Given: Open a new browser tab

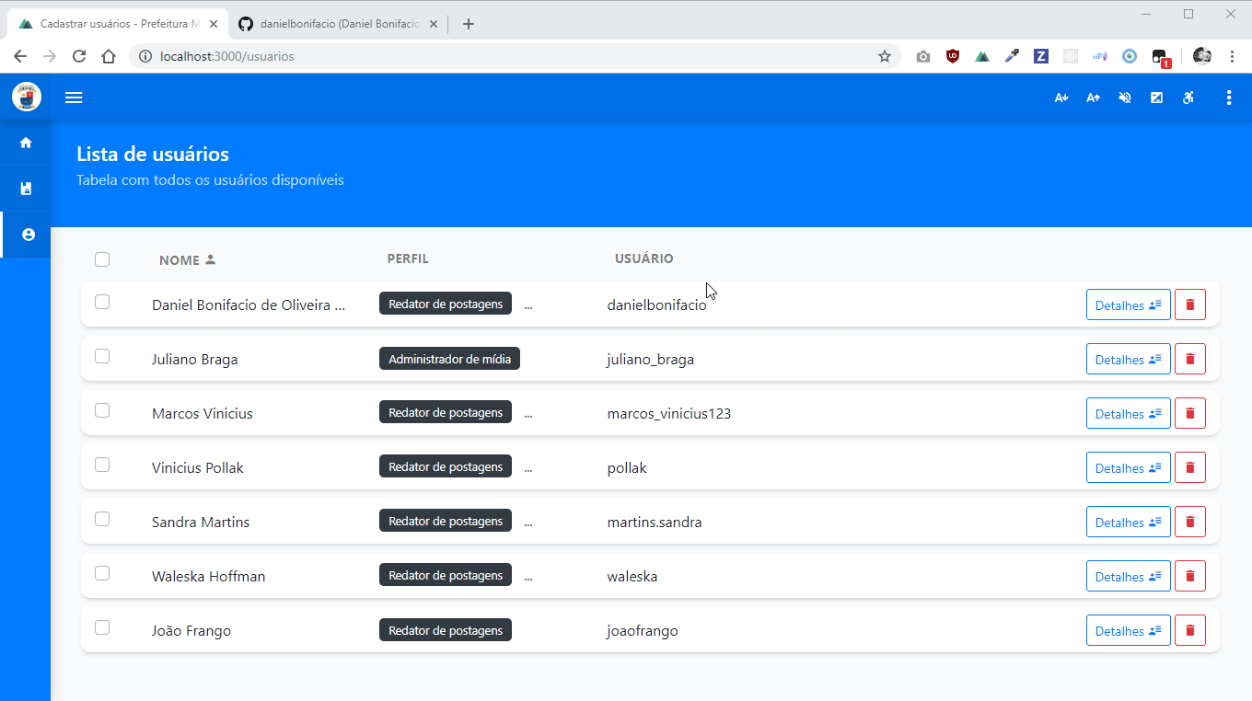Looking at the screenshot, I should (469, 24).
